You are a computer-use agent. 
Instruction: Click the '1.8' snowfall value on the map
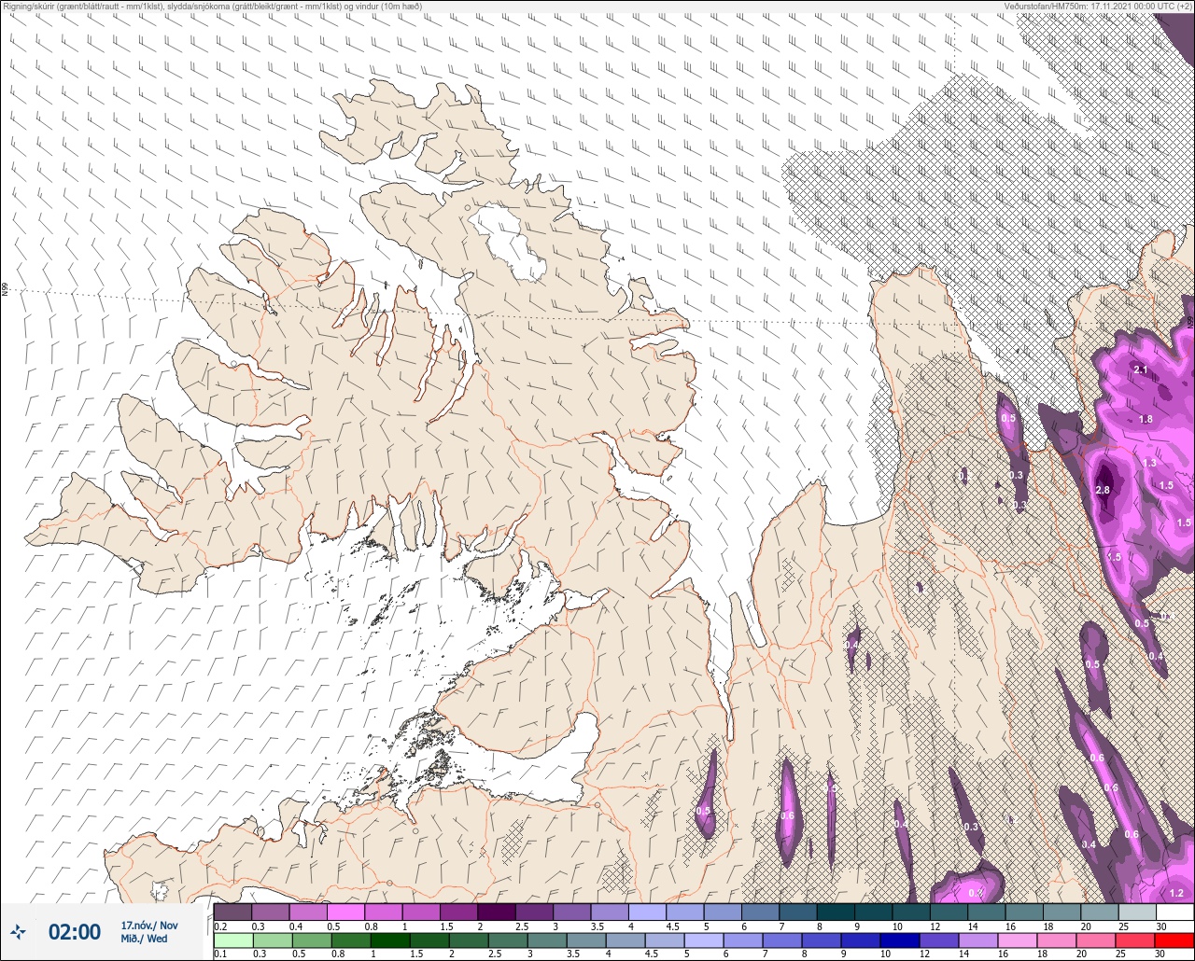click(1146, 420)
